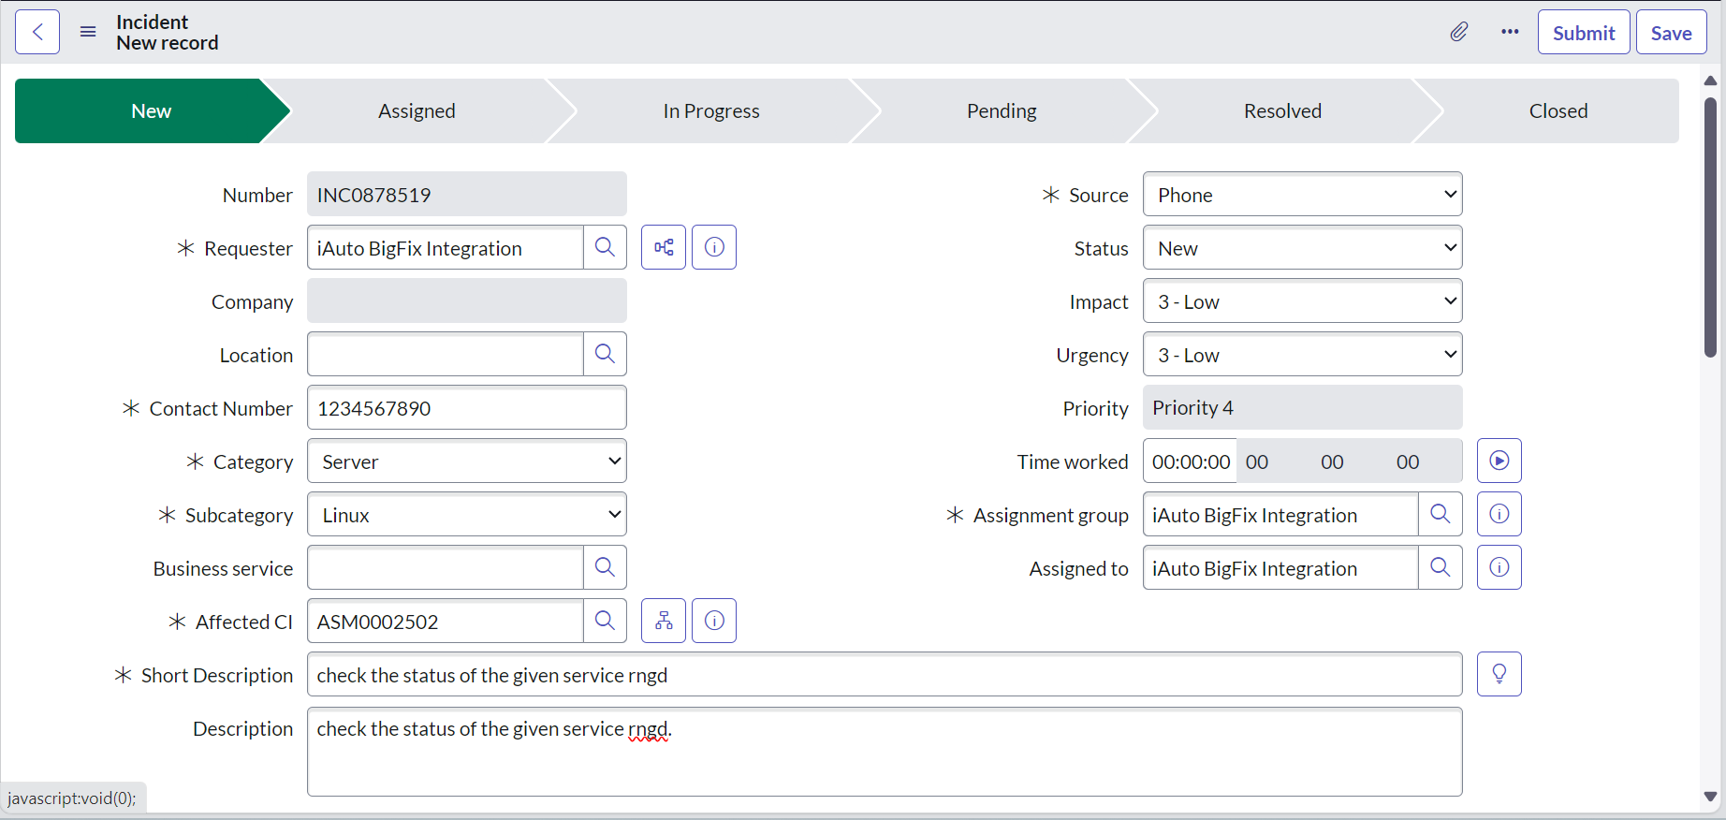1726x820 pixels.
Task: Expand the Source dropdown
Action: (x=1302, y=195)
